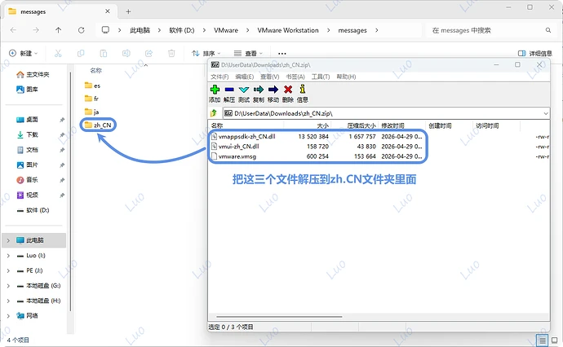Image resolution: width=563 pixels, height=347 pixels.
Task: Click the 7-Zip Move (移动) toolbar icon
Action: tap(273, 90)
